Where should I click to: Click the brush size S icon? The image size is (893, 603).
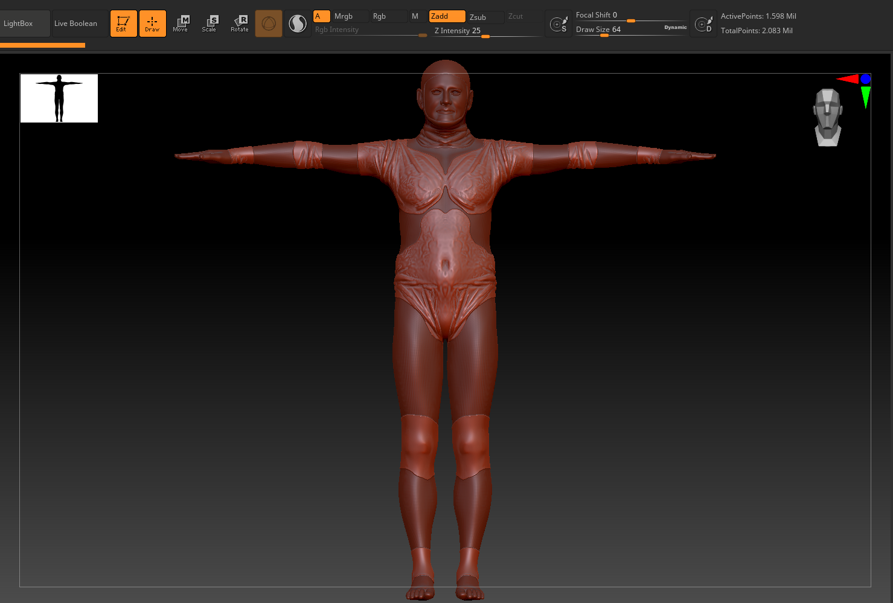point(559,24)
